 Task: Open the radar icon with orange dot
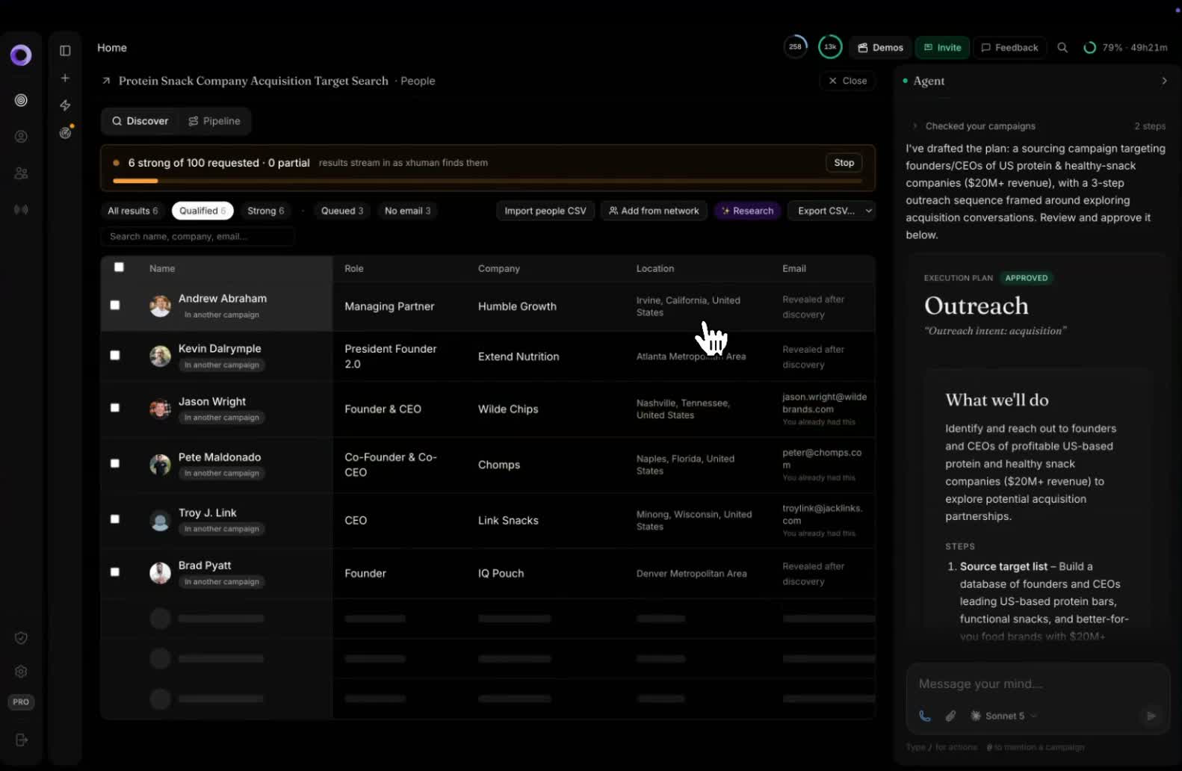click(x=66, y=132)
